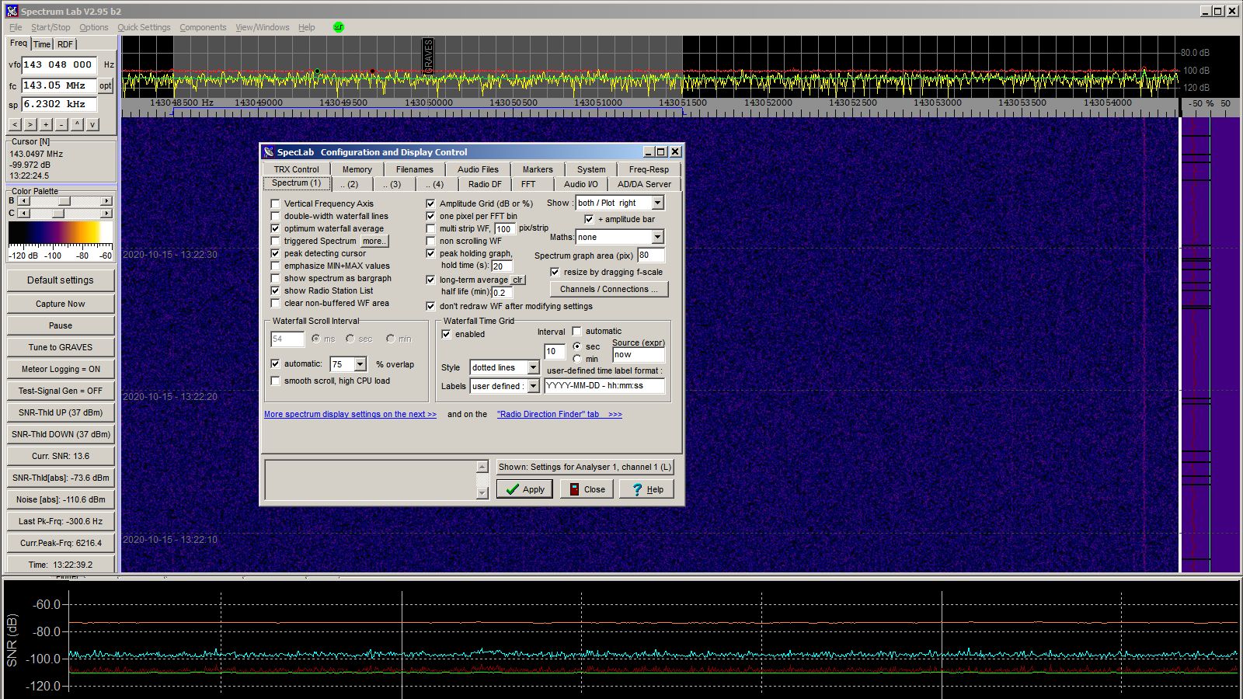
Task: Click the '-' zoom out frequency button
Action: pos(61,124)
